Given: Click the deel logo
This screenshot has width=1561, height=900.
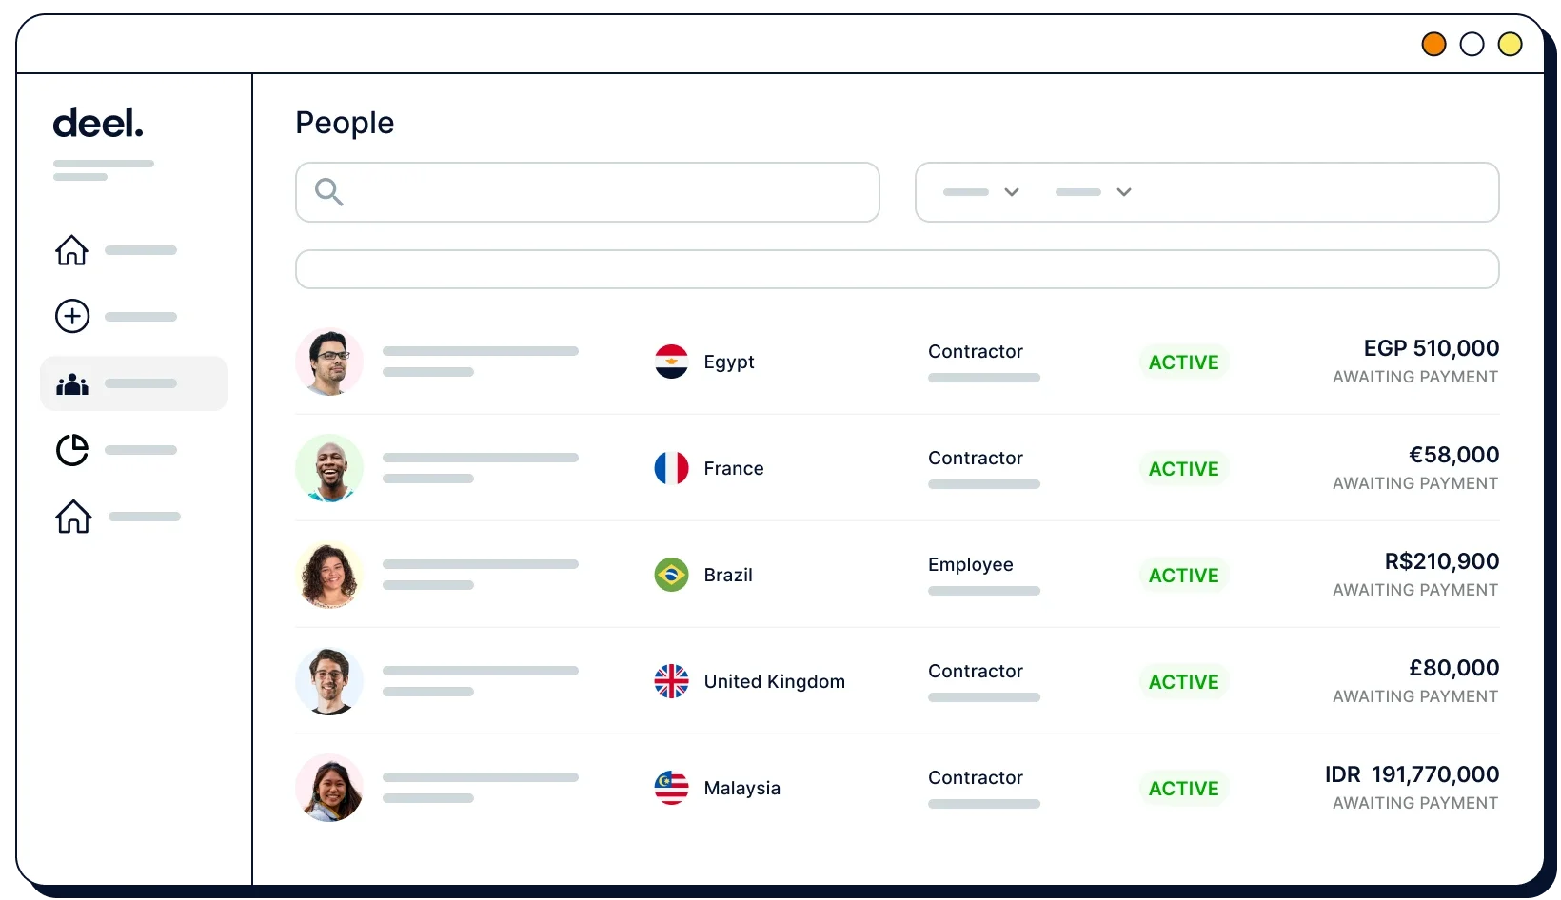Looking at the screenshot, I should tap(98, 122).
